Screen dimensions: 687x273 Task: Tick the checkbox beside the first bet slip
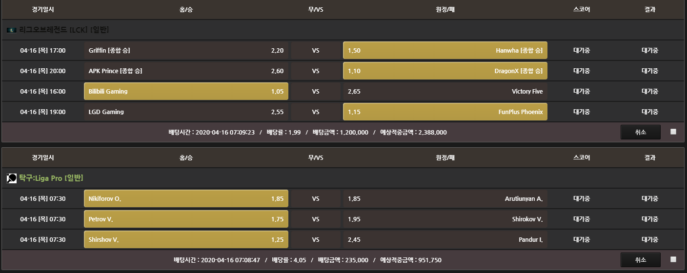tap(673, 132)
